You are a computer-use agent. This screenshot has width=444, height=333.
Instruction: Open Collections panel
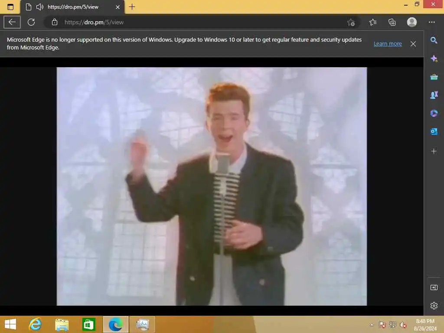click(x=392, y=22)
